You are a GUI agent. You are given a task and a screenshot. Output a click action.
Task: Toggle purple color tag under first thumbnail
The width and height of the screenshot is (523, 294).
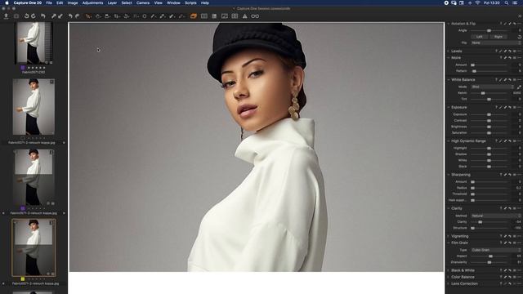[23, 68]
